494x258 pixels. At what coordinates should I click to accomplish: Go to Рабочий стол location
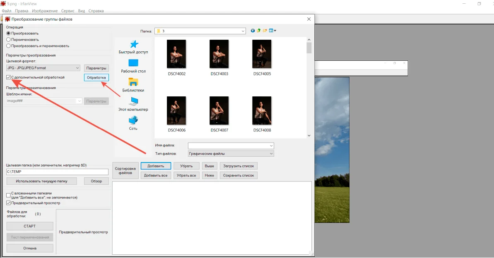(x=133, y=66)
